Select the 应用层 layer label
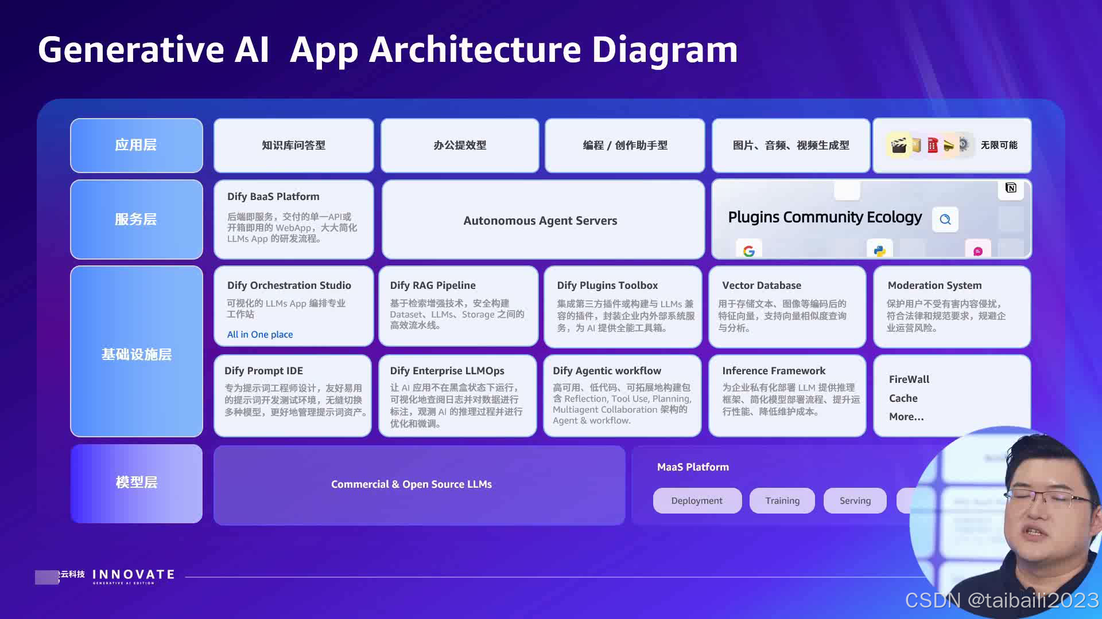Image resolution: width=1102 pixels, height=619 pixels. coord(136,145)
